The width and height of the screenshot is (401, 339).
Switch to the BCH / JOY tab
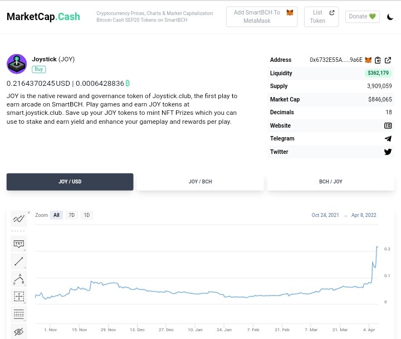331,182
